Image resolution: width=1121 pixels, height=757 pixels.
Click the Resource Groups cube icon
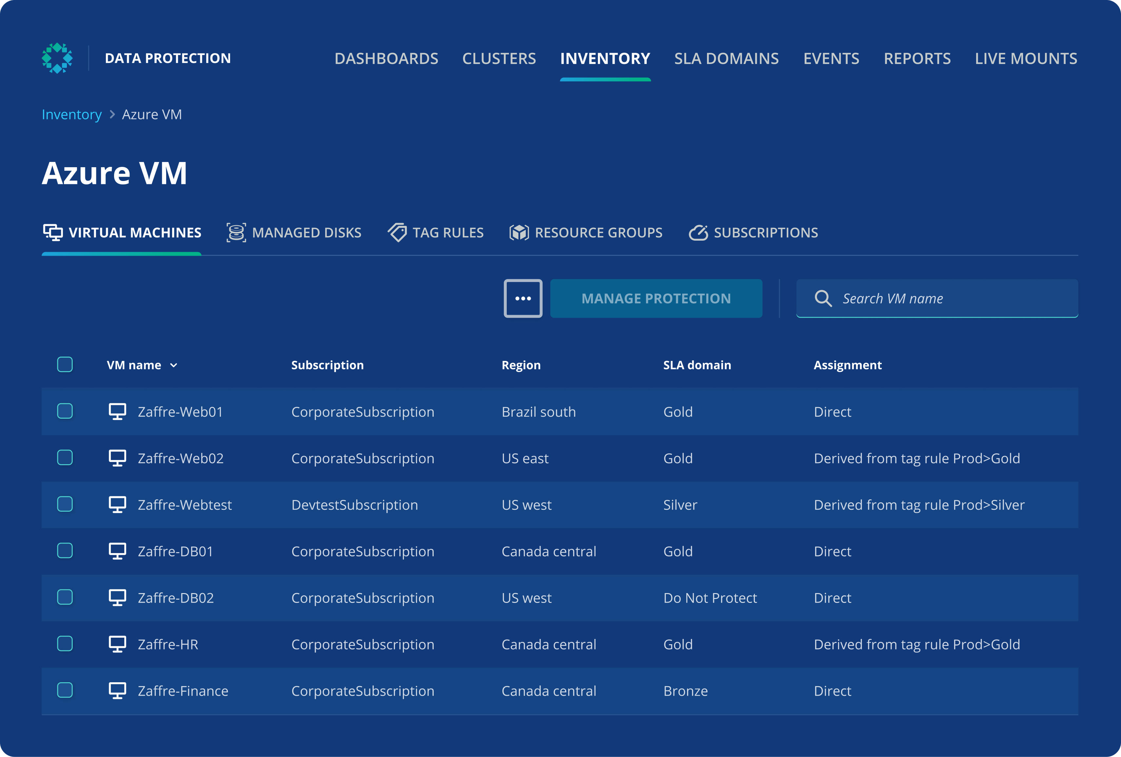tap(519, 232)
